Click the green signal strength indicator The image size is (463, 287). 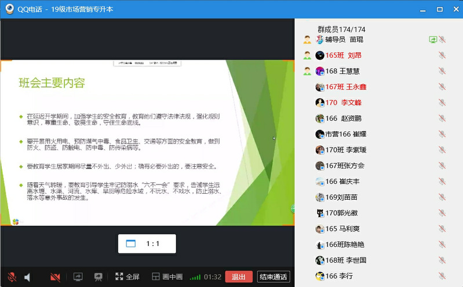point(195,277)
